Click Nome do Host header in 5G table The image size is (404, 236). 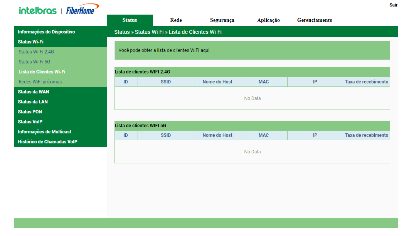click(x=217, y=135)
